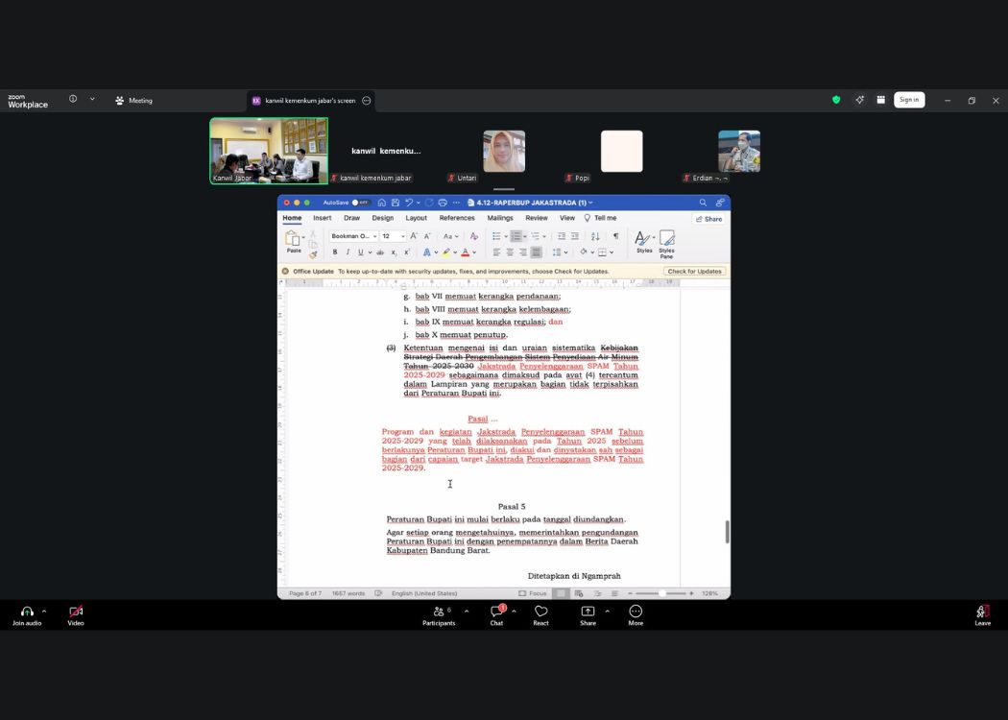Open the font size dropdown
The width and height of the screenshot is (1008, 720).
(401, 236)
